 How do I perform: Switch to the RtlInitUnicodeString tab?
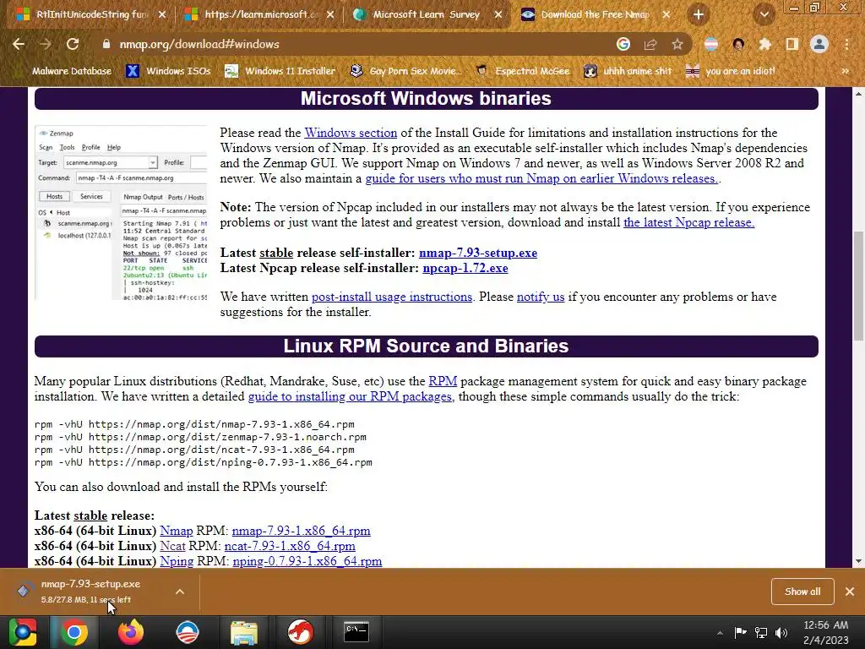(91, 15)
